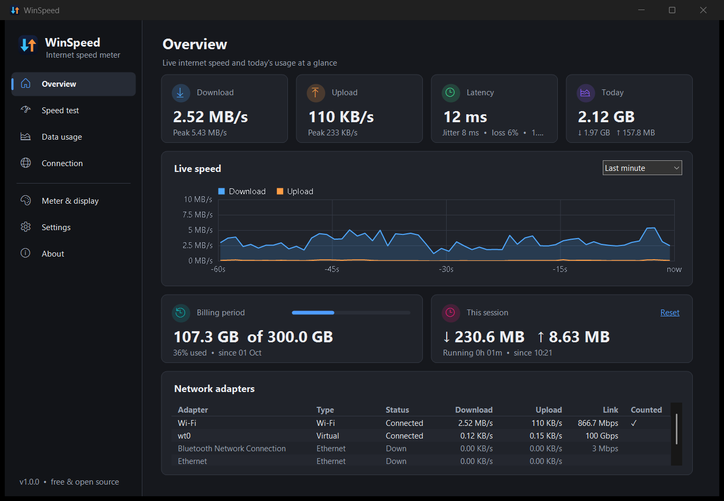This screenshot has width=724, height=501.
Task: Click the info icon for About
Action: 25,253
